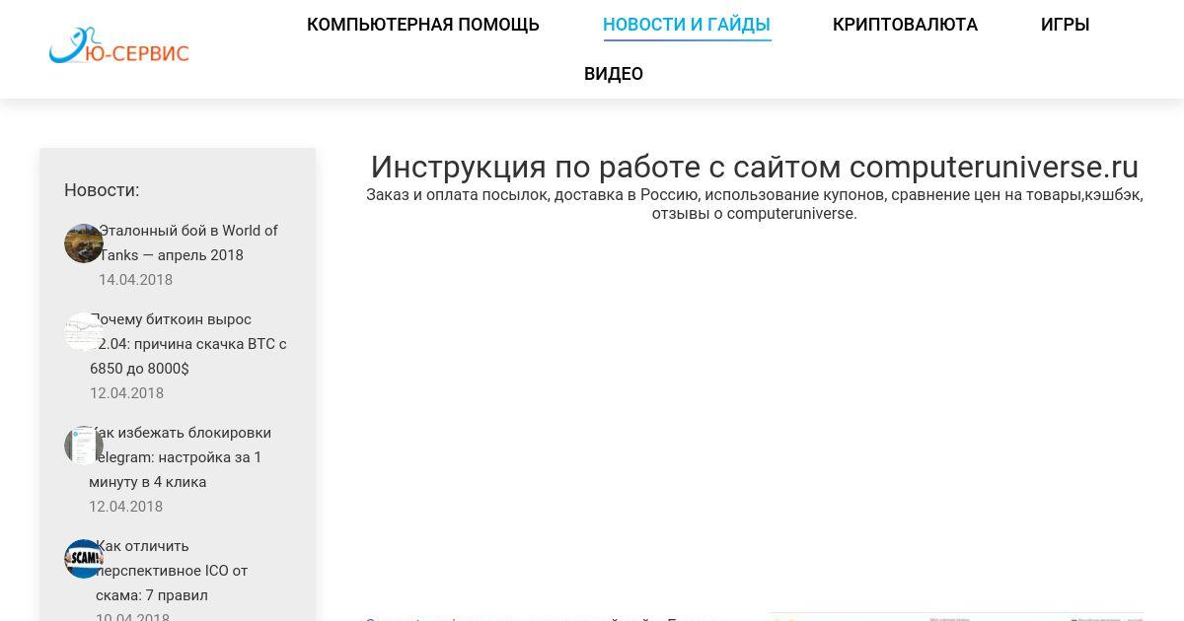
Task: Click the Telegram article thumbnail
Action: tap(84, 446)
